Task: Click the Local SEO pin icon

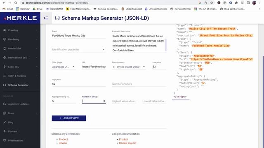Action: 5,67
